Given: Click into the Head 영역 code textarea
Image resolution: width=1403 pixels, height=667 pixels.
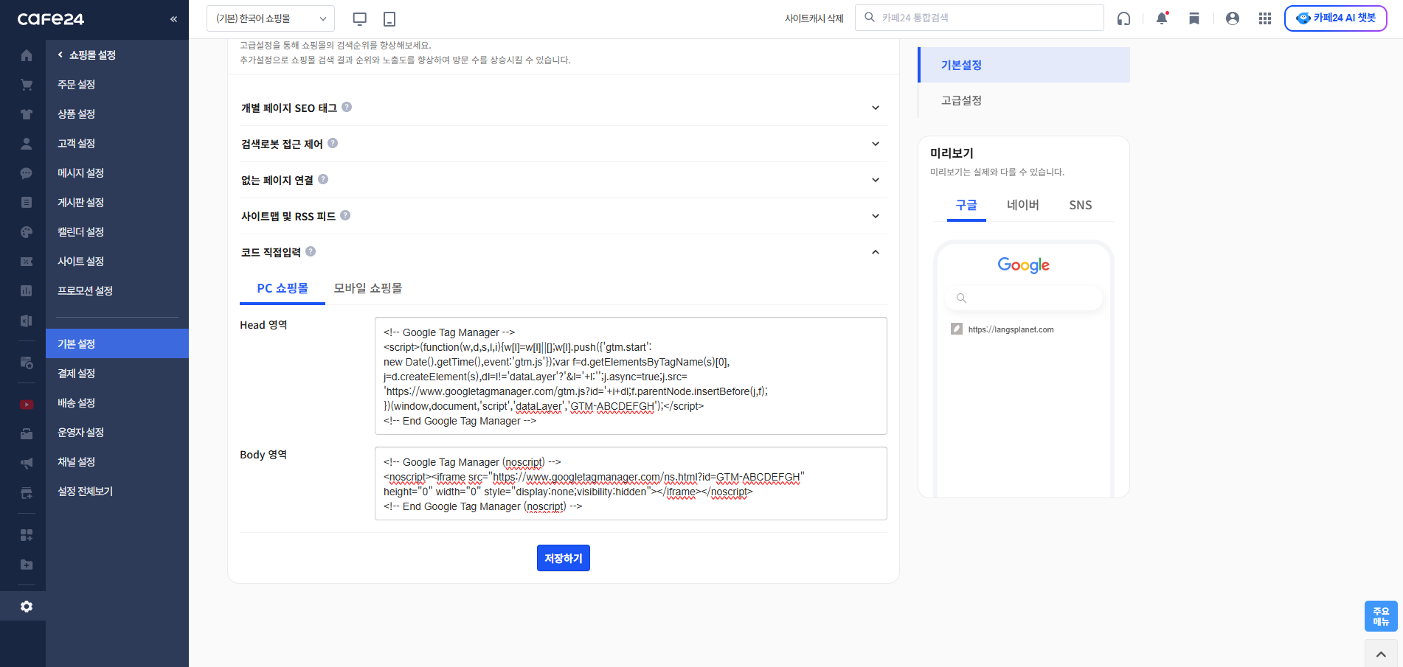Looking at the screenshot, I should pyautogui.click(x=631, y=376).
